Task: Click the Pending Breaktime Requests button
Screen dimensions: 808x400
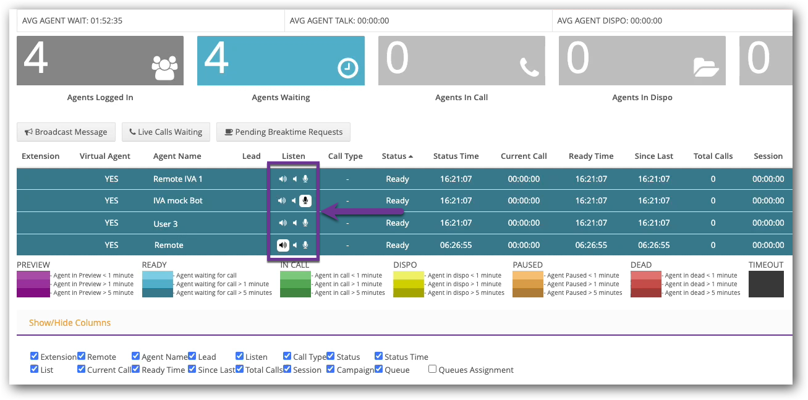Action: pos(283,132)
